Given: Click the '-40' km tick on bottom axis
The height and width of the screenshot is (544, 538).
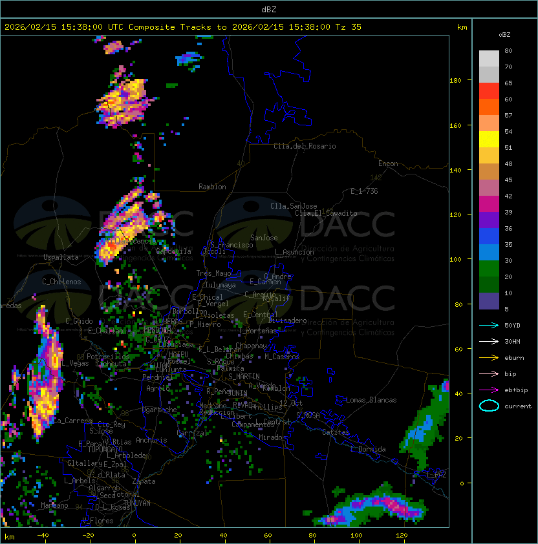Looking at the screenshot, I should pyautogui.click(x=43, y=536).
